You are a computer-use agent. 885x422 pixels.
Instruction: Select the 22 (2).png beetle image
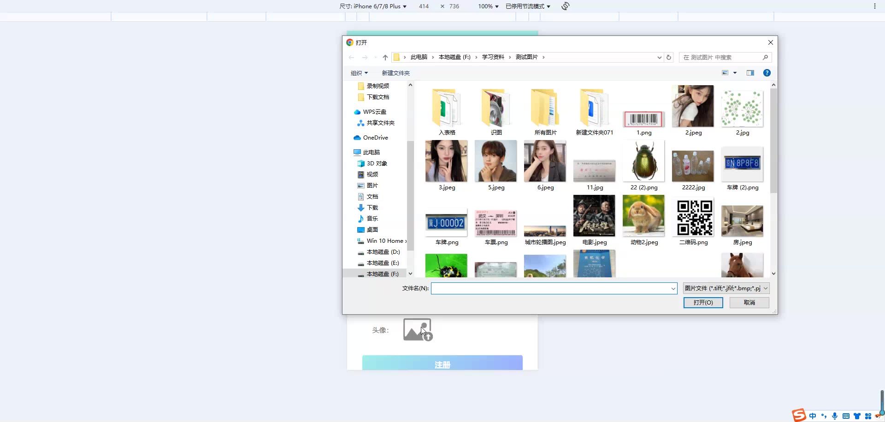(644, 166)
